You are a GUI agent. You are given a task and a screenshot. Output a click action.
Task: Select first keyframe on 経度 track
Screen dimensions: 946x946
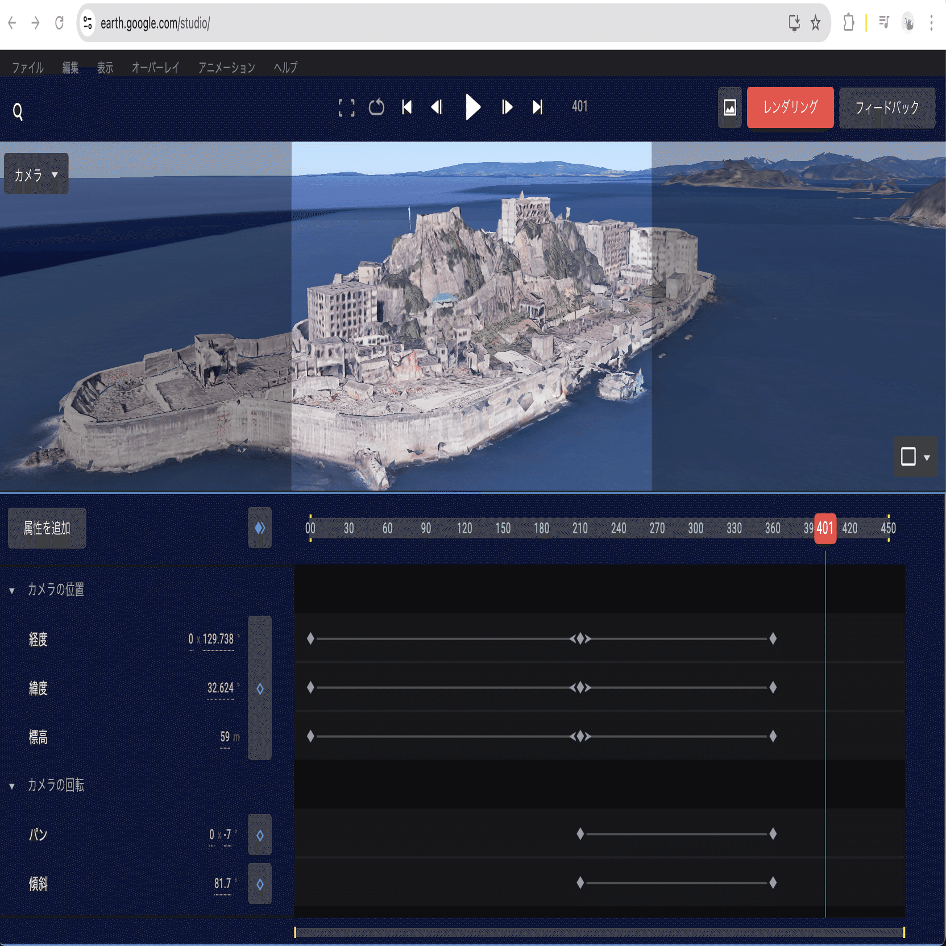pyautogui.click(x=310, y=638)
